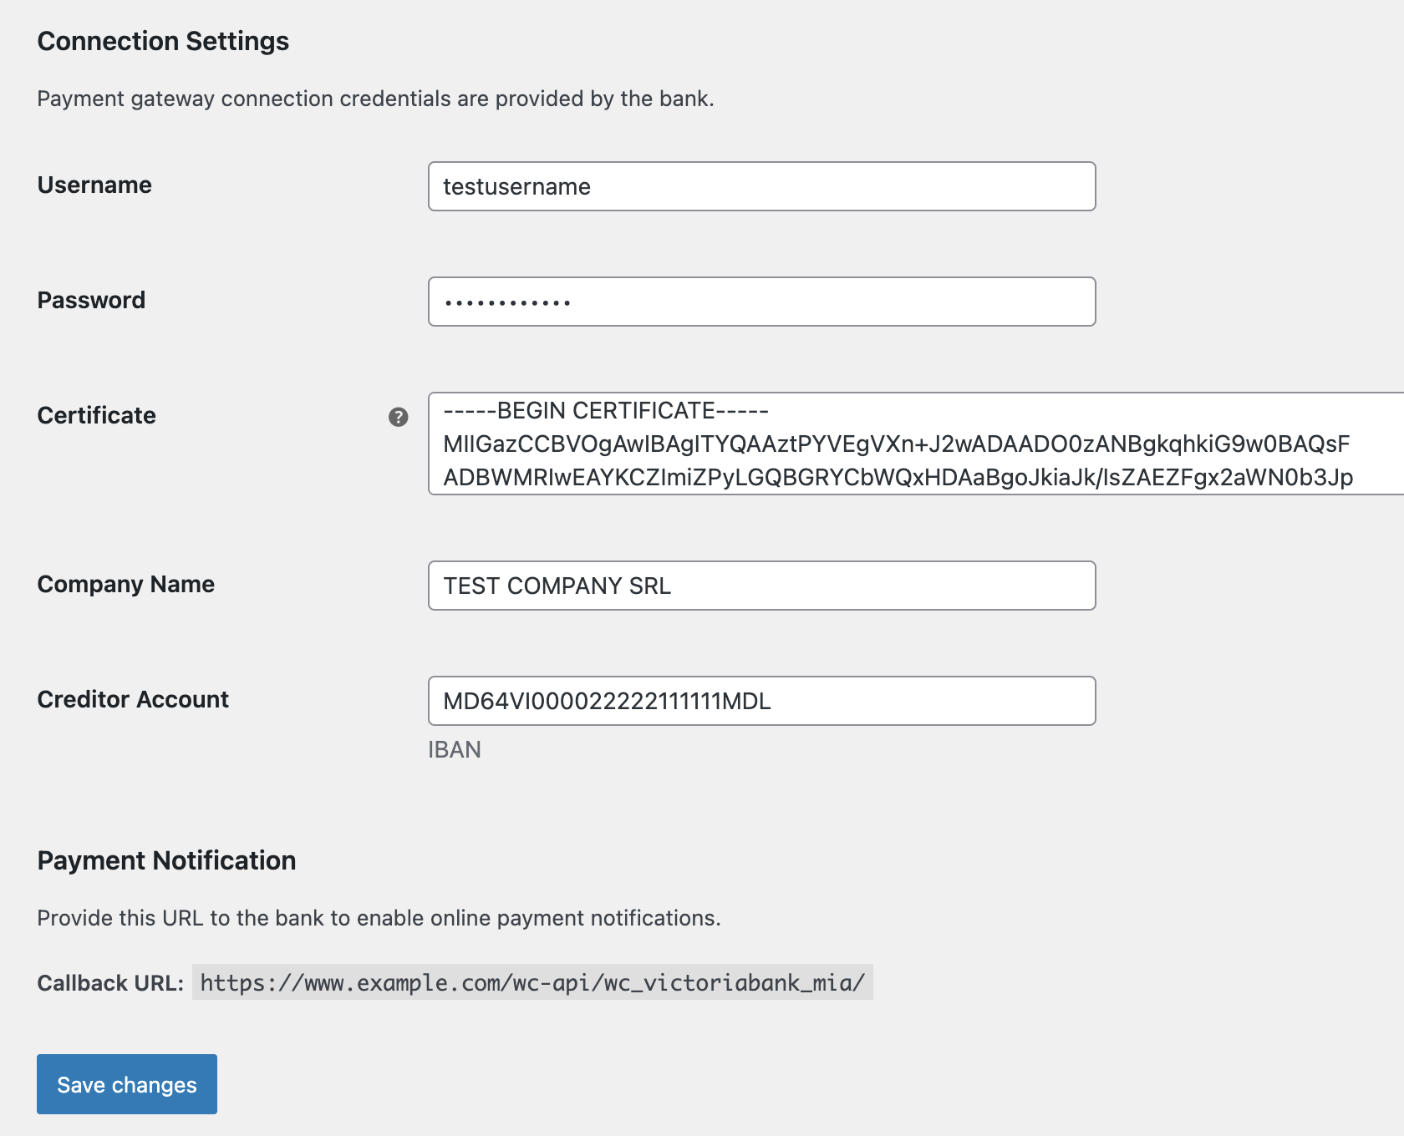Click certificate line starting with ADBWMRIw
The image size is (1404, 1136).
898,477
